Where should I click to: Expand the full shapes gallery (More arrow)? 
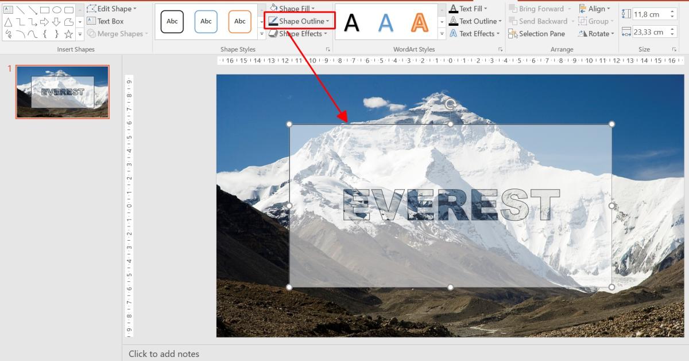(x=80, y=34)
